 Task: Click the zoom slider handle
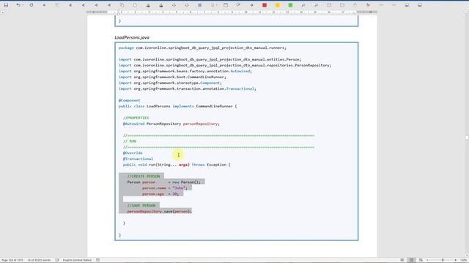(x=443, y=260)
